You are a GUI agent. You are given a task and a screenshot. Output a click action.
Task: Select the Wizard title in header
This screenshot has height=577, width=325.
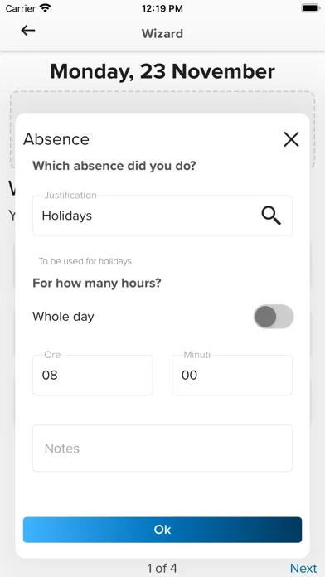(x=162, y=33)
